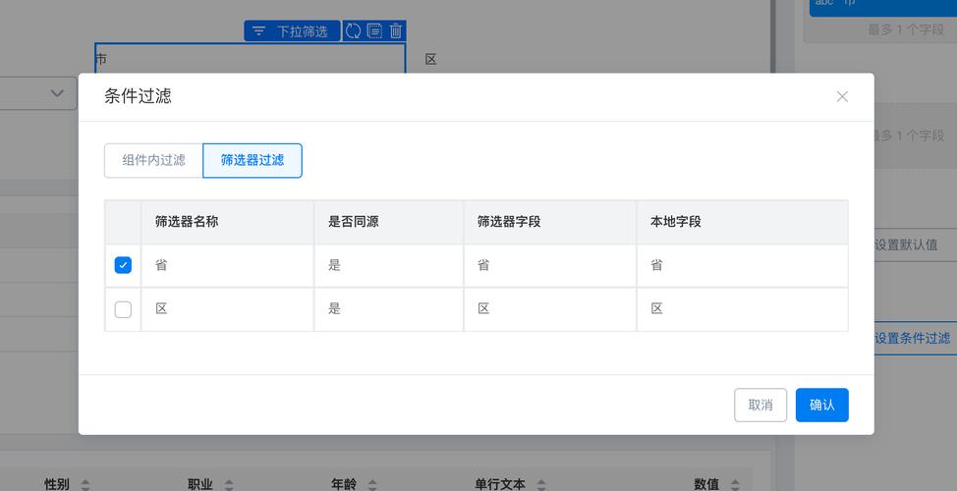Sort by the 单行文本 column arrows

[x=540, y=484]
